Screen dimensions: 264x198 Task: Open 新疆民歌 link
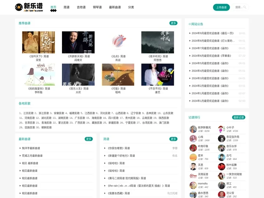click(x=113, y=123)
